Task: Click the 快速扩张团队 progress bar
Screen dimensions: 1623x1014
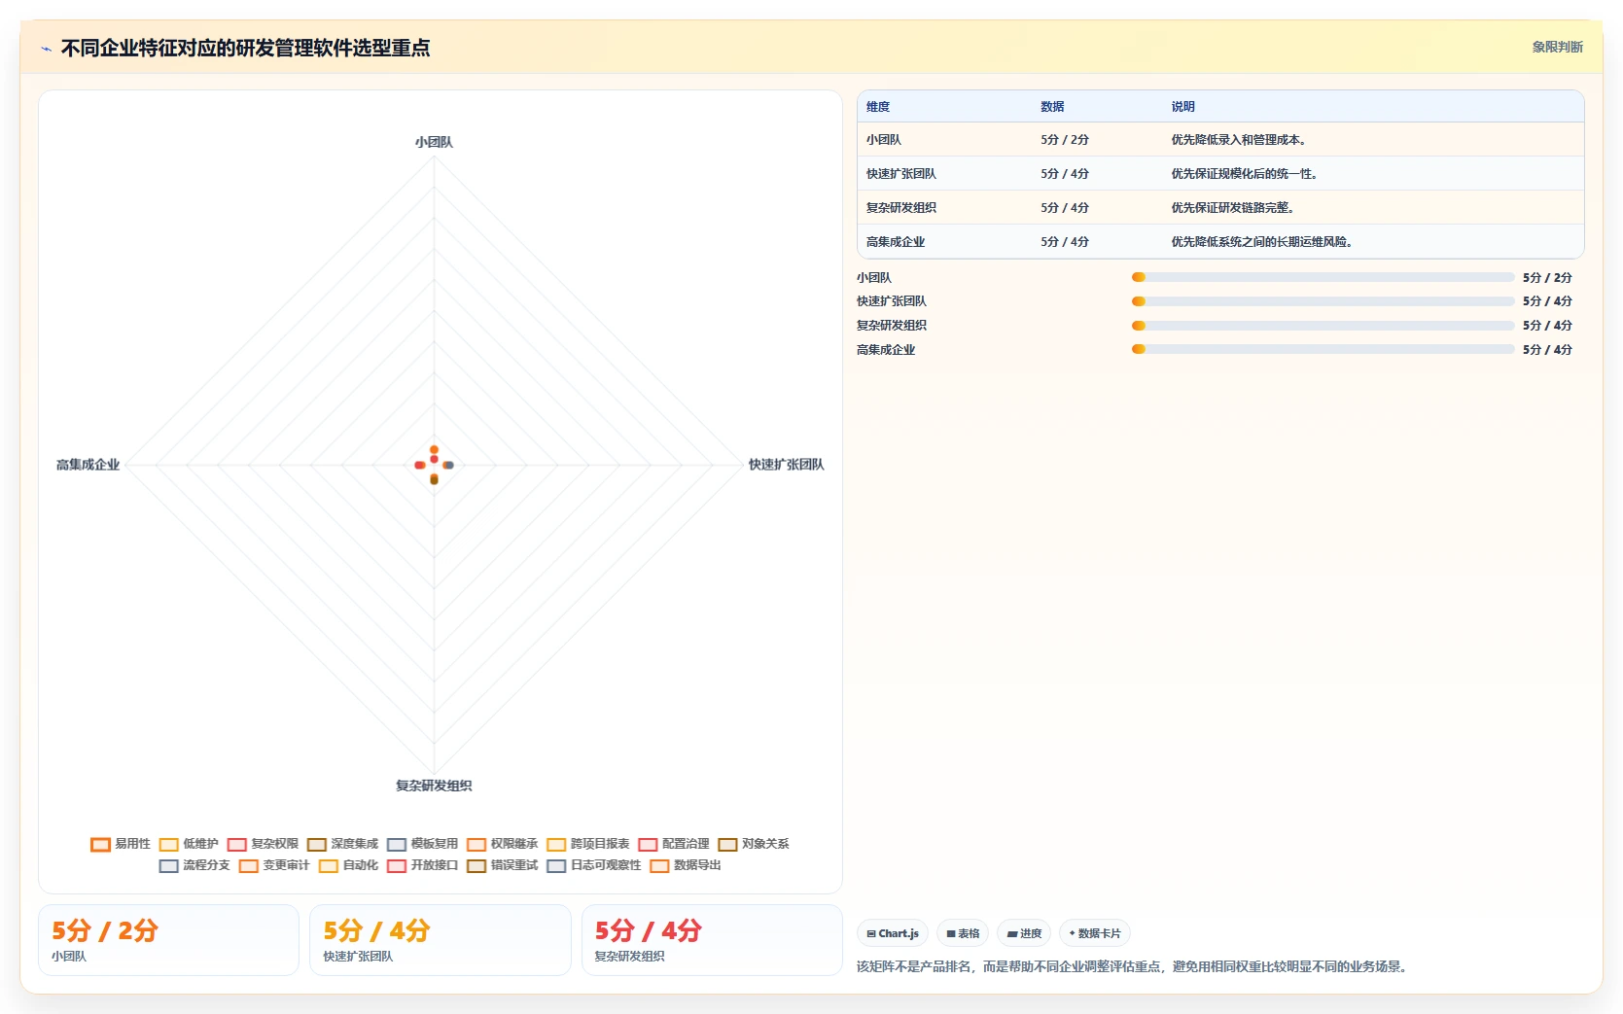Action: pos(1323,301)
